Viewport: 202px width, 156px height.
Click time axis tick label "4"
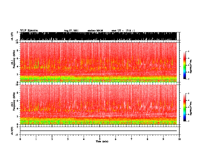(84, 139)
